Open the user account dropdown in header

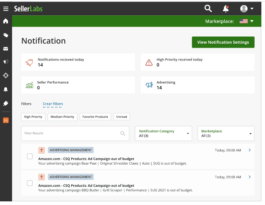click(x=246, y=8)
